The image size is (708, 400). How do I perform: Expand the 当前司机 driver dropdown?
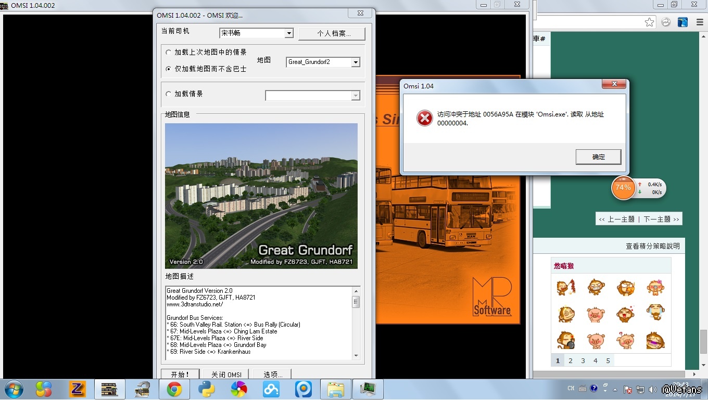pyautogui.click(x=289, y=33)
